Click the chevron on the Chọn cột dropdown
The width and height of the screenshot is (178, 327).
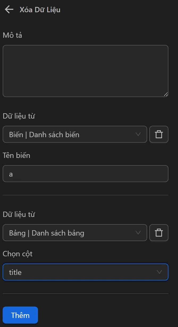pyautogui.click(x=159, y=272)
